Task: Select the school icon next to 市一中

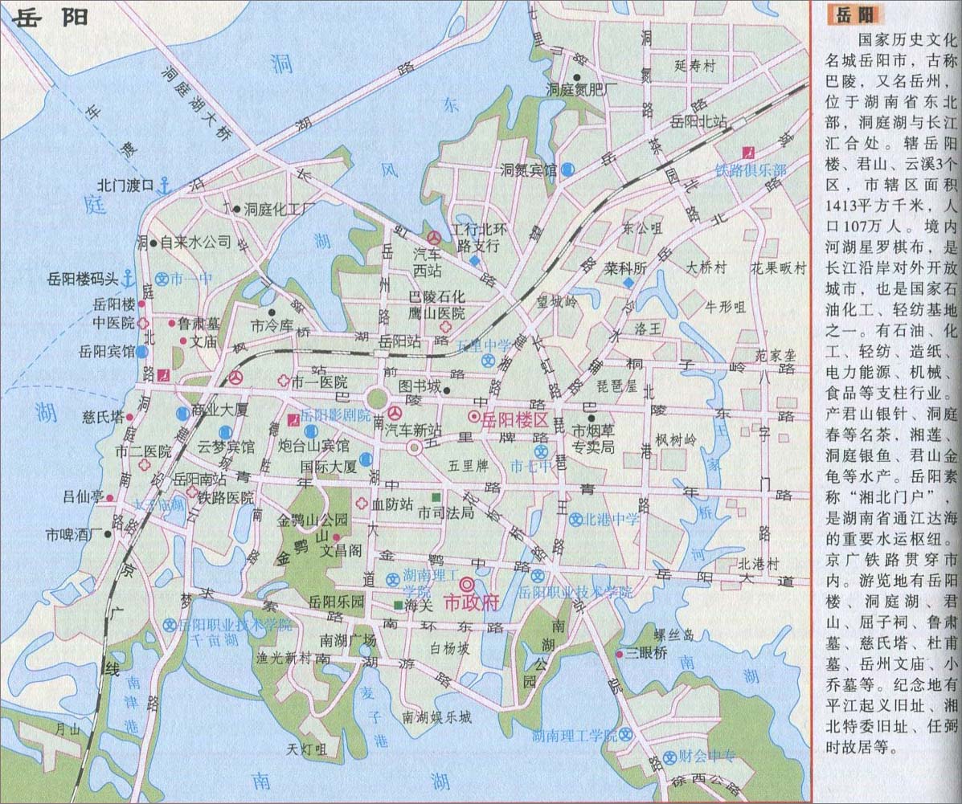Action: (161, 279)
